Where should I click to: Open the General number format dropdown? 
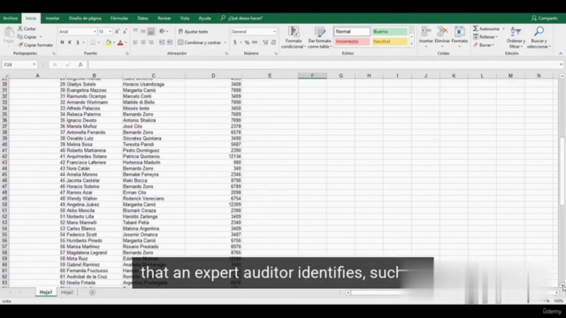(275, 32)
